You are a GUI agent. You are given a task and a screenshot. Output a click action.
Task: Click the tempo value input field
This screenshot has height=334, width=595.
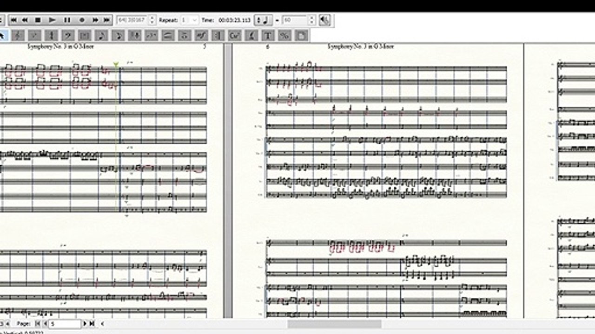[295, 20]
